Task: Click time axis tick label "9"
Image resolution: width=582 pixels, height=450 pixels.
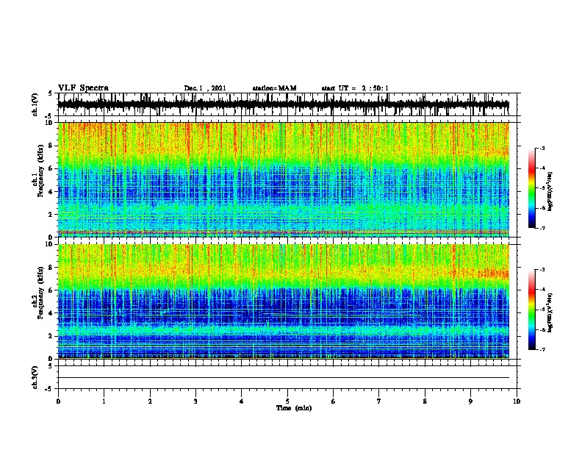Action: [470, 401]
